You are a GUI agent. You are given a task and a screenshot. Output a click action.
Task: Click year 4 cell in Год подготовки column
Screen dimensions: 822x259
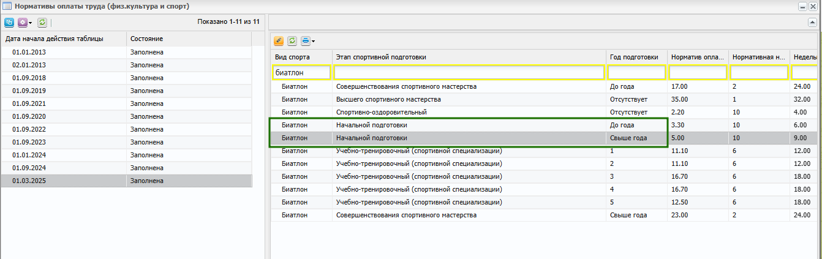point(636,189)
